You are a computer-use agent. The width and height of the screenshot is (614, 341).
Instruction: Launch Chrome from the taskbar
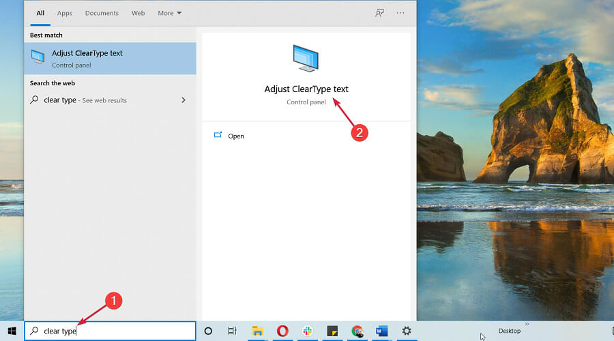pyautogui.click(x=357, y=331)
